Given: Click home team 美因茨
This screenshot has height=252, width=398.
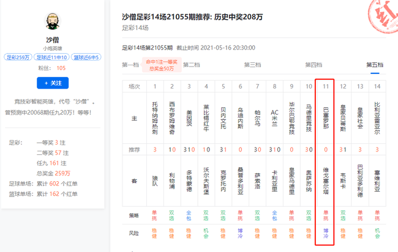Looking at the screenshot, I should tap(189, 118).
